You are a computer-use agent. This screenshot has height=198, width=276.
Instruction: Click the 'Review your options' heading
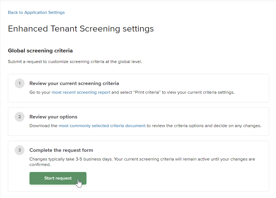[53, 117]
